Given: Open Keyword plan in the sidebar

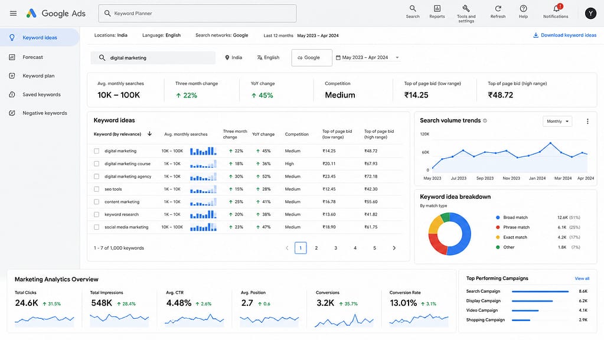Looking at the screenshot, I should [x=38, y=76].
